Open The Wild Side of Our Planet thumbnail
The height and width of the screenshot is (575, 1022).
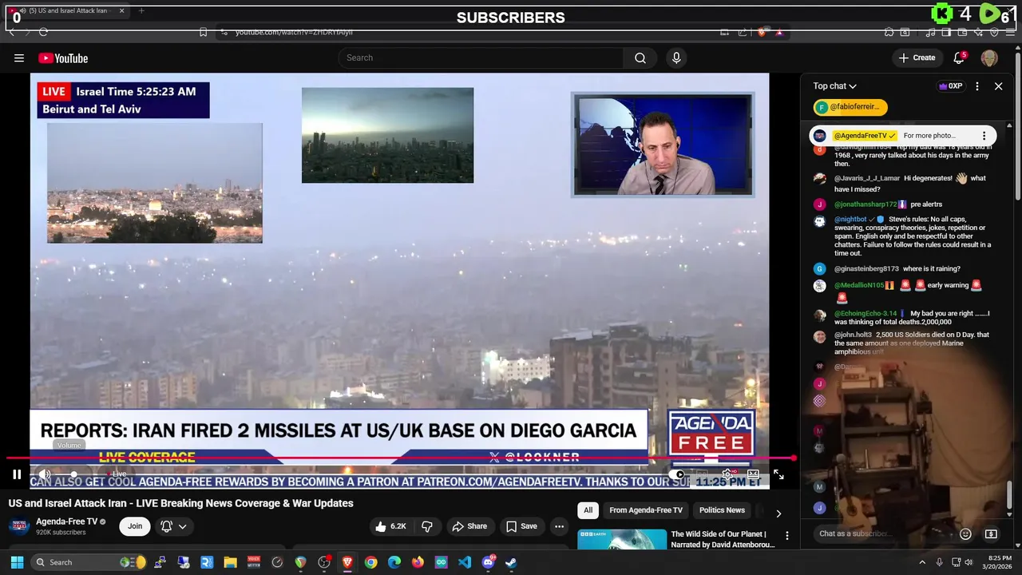pos(622,539)
